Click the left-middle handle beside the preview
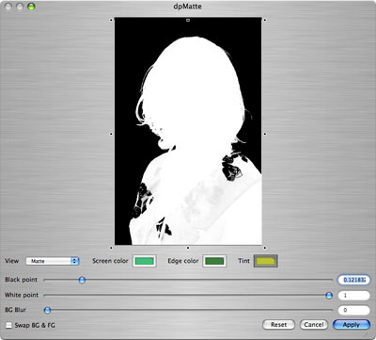Image resolution: width=376 pixels, height=340 pixels. click(x=111, y=134)
